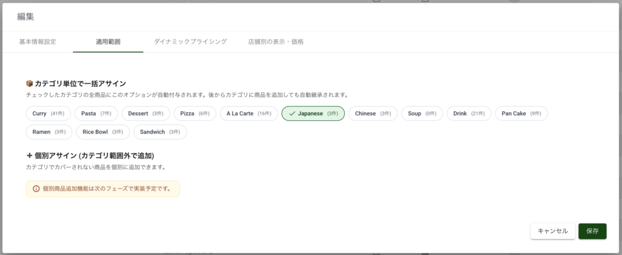Toggle the A La Carte category chip
Screen dimensions: 622x255
tap(249, 114)
